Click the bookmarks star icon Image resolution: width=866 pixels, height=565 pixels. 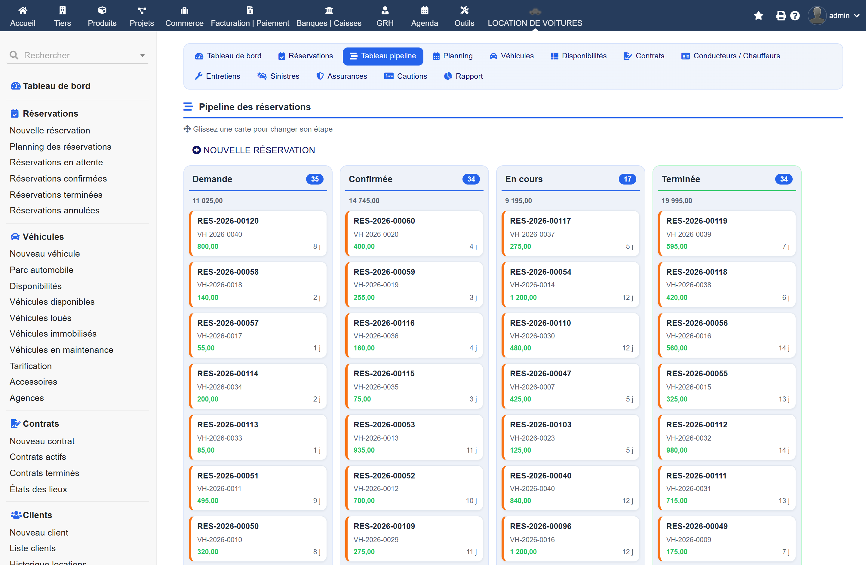coord(759,16)
